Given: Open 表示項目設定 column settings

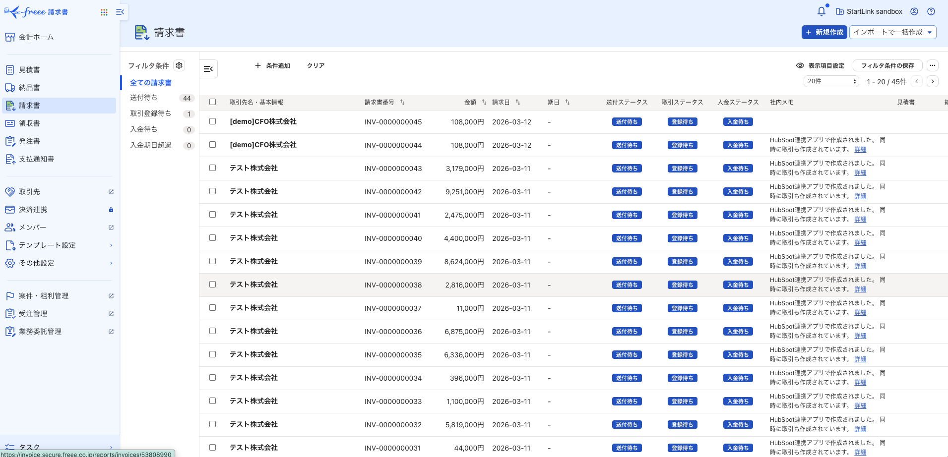Looking at the screenshot, I should (x=821, y=65).
